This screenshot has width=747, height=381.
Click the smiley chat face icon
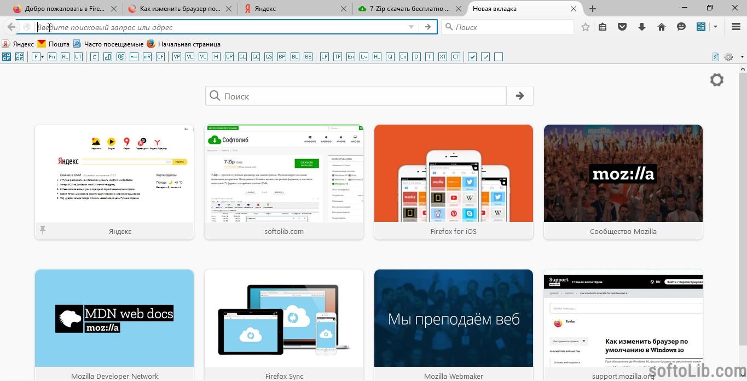point(681,27)
